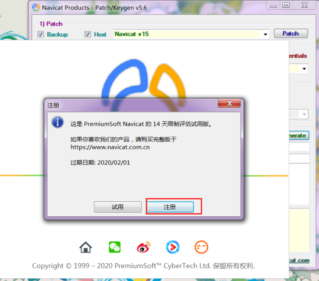Click the Keygen window's app logo icon

point(36,7)
